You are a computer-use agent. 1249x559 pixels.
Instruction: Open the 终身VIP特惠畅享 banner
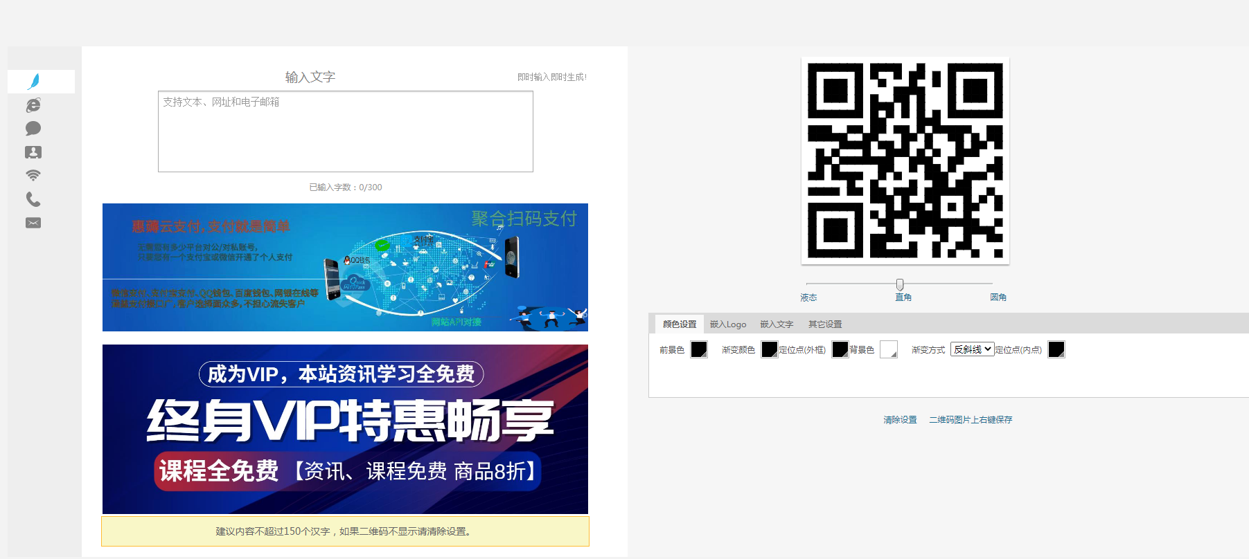pos(345,429)
